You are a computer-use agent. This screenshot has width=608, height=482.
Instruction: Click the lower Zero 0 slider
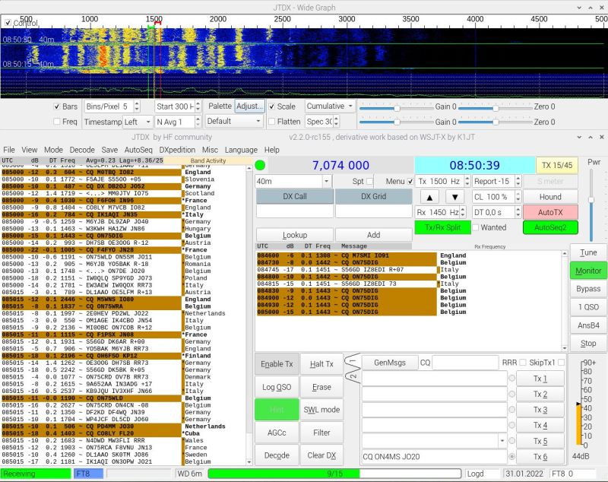[x=496, y=122]
